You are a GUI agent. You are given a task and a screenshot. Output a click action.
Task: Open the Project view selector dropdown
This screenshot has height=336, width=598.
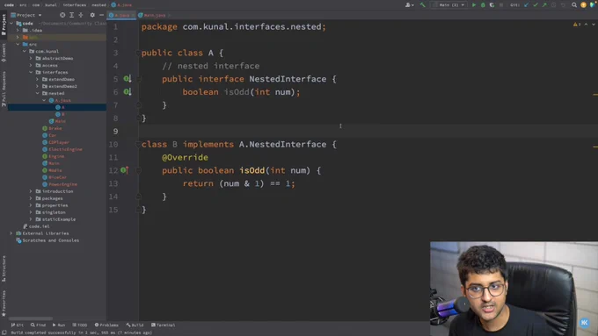pos(26,15)
